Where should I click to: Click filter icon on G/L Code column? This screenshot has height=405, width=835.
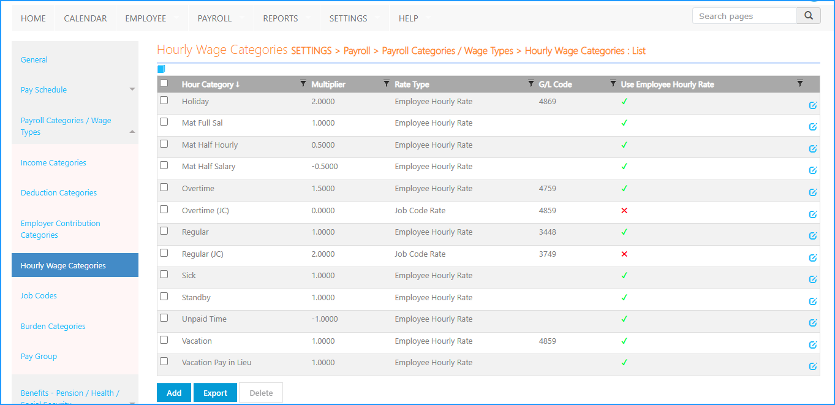(x=613, y=83)
